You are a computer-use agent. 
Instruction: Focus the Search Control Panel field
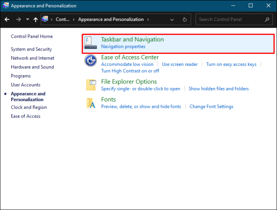click(x=234, y=19)
